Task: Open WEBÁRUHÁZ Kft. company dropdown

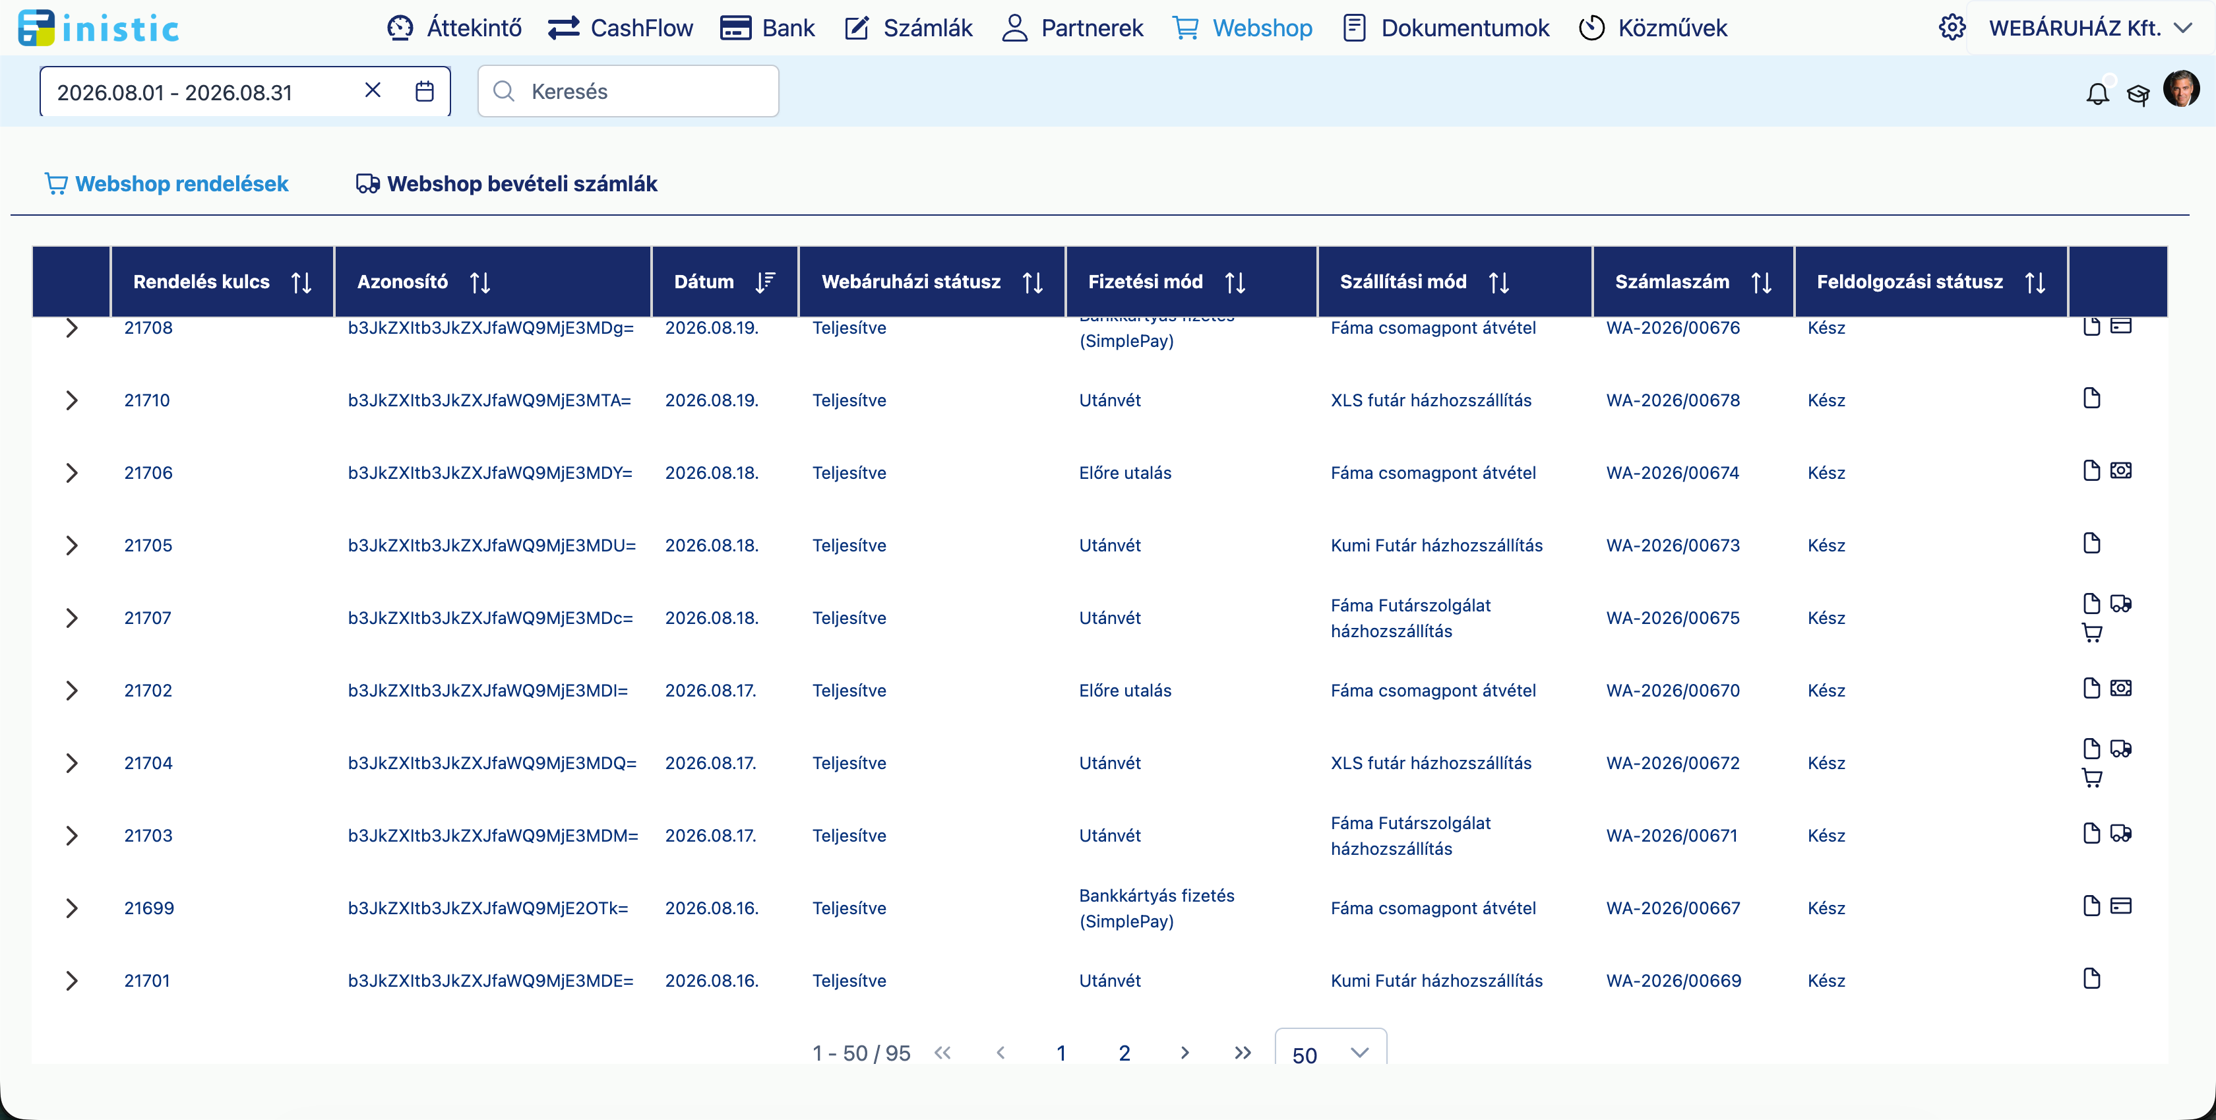Action: point(2091,28)
